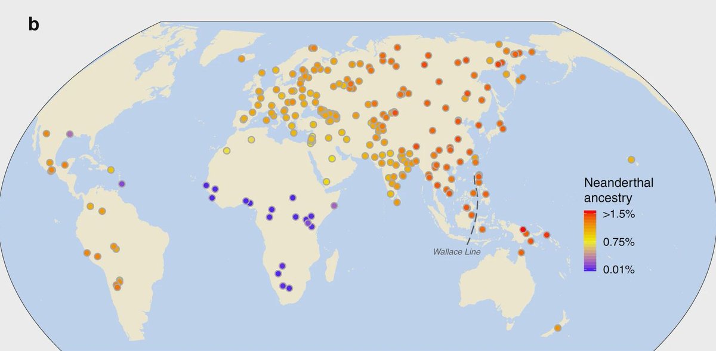This screenshot has height=351, width=716.
Task: Click the Neanderthal ancestry color gradient bar
Action: pos(590,241)
